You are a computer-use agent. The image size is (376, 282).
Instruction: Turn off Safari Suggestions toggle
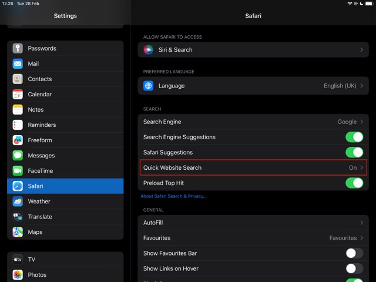pyautogui.click(x=354, y=153)
